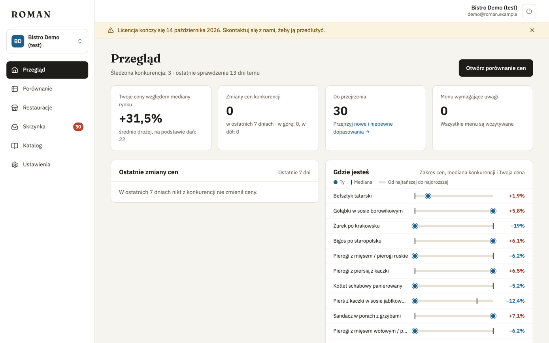
Task: Open the Skrzynka inbox section
Action: (47, 127)
